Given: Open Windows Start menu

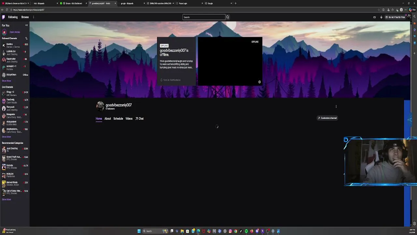Looking at the screenshot, I should click(139, 231).
